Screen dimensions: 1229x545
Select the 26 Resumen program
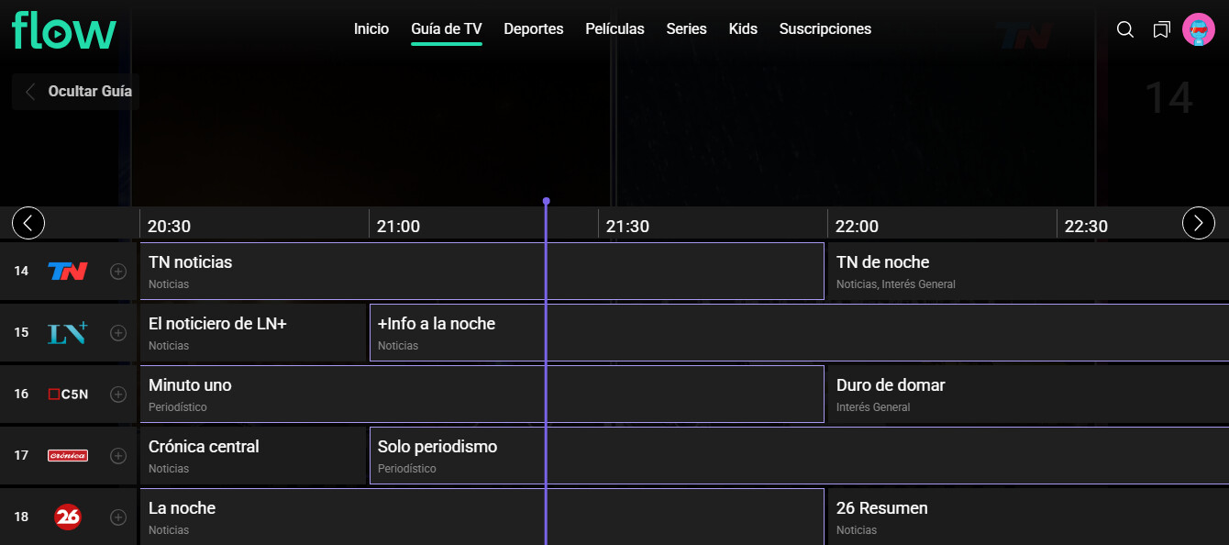[1028, 517]
